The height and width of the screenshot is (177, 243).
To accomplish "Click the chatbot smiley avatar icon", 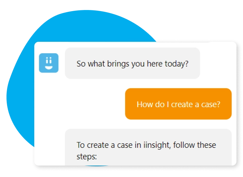I will [x=49, y=63].
